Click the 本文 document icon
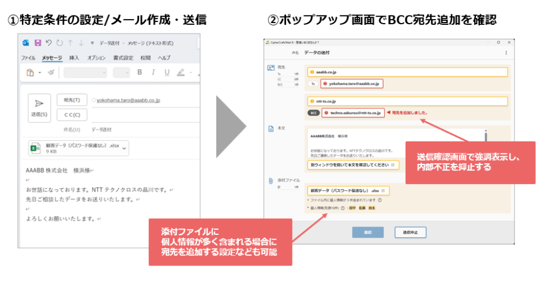Screen dimensions: 548x281 pyautogui.click(x=271, y=129)
